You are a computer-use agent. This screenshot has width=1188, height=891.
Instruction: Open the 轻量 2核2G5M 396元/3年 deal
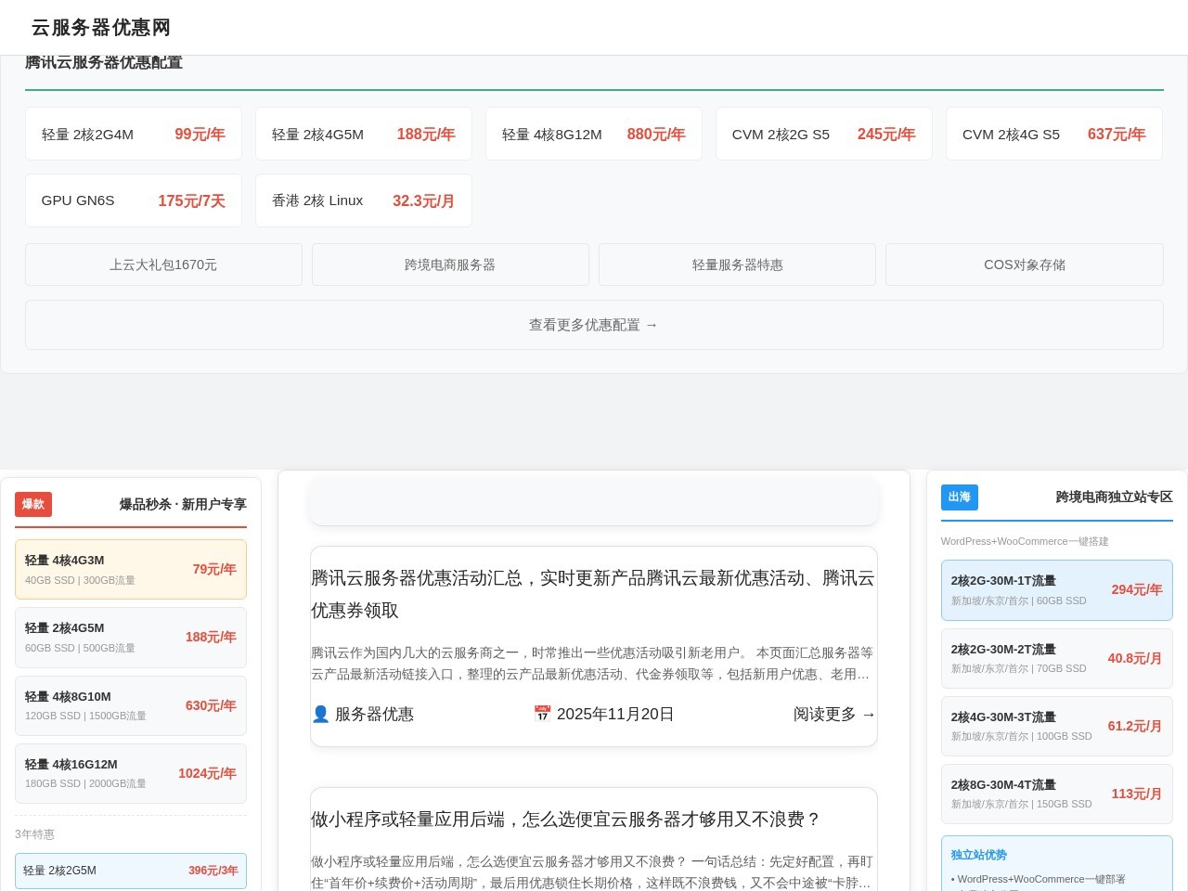coord(131,871)
